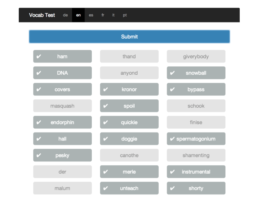Image resolution: width=257 pixels, height=206 pixels.
Task: Mark "giverybody" as known
Action: pos(196,56)
